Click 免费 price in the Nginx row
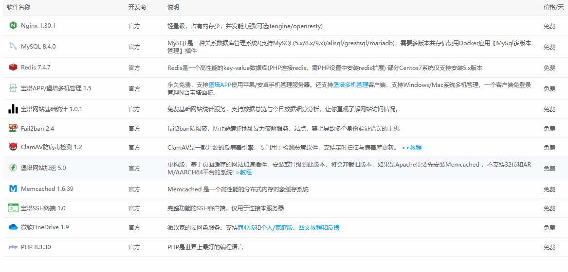Viewport: 568px width, 272px height. pyautogui.click(x=549, y=26)
